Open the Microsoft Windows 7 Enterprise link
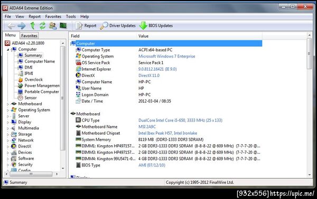 [167, 56]
